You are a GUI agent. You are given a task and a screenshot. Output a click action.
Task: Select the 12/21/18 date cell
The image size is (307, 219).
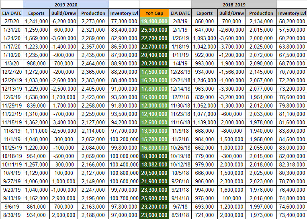click(x=180, y=80)
